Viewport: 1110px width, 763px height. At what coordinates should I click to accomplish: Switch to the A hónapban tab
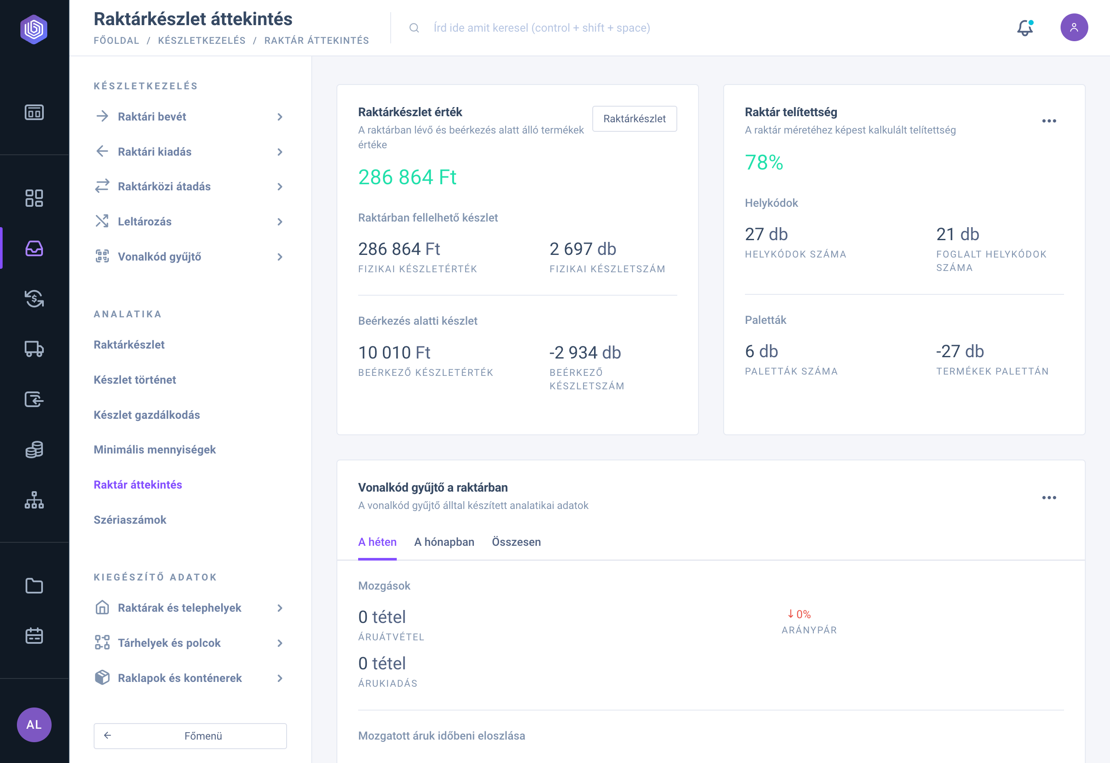click(x=444, y=542)
